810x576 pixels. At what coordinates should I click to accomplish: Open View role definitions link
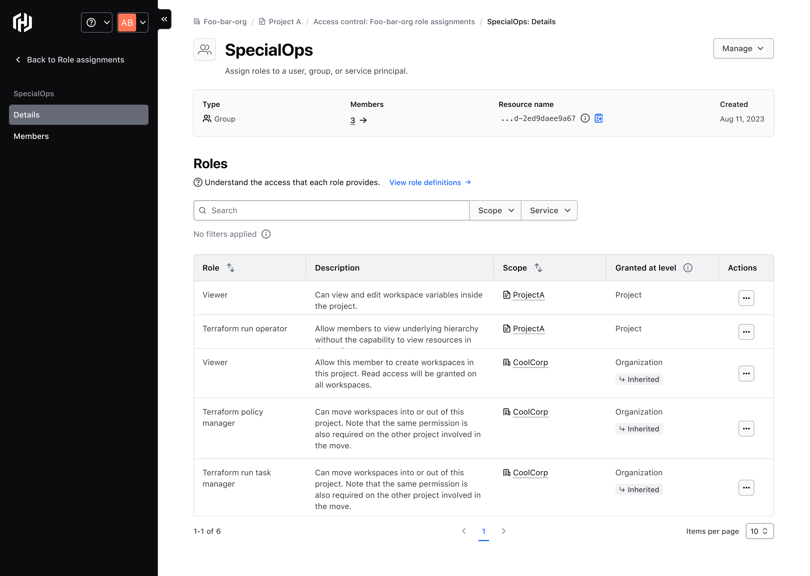coord(430,182)
